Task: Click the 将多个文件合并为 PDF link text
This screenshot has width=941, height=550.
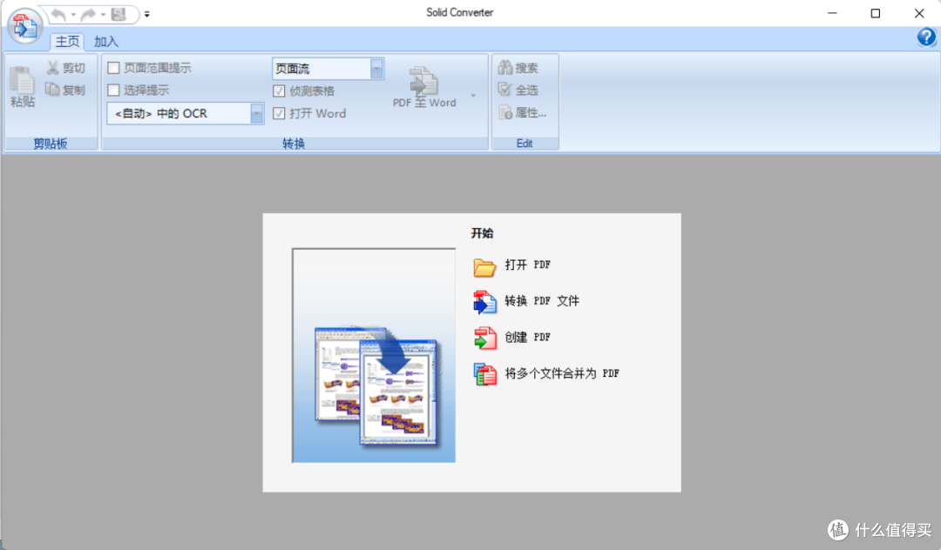Action: (562, 373)
